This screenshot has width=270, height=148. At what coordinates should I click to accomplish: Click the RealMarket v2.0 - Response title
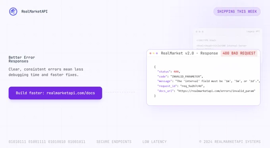point(189,53)
